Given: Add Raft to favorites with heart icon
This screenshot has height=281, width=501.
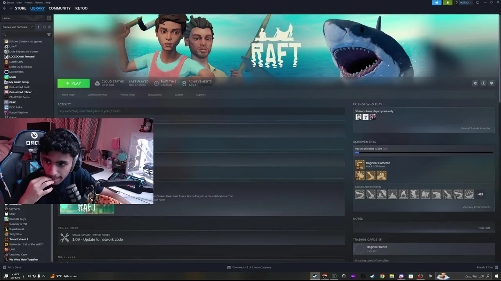Looking at the screenshot, I should coord(492,83).
